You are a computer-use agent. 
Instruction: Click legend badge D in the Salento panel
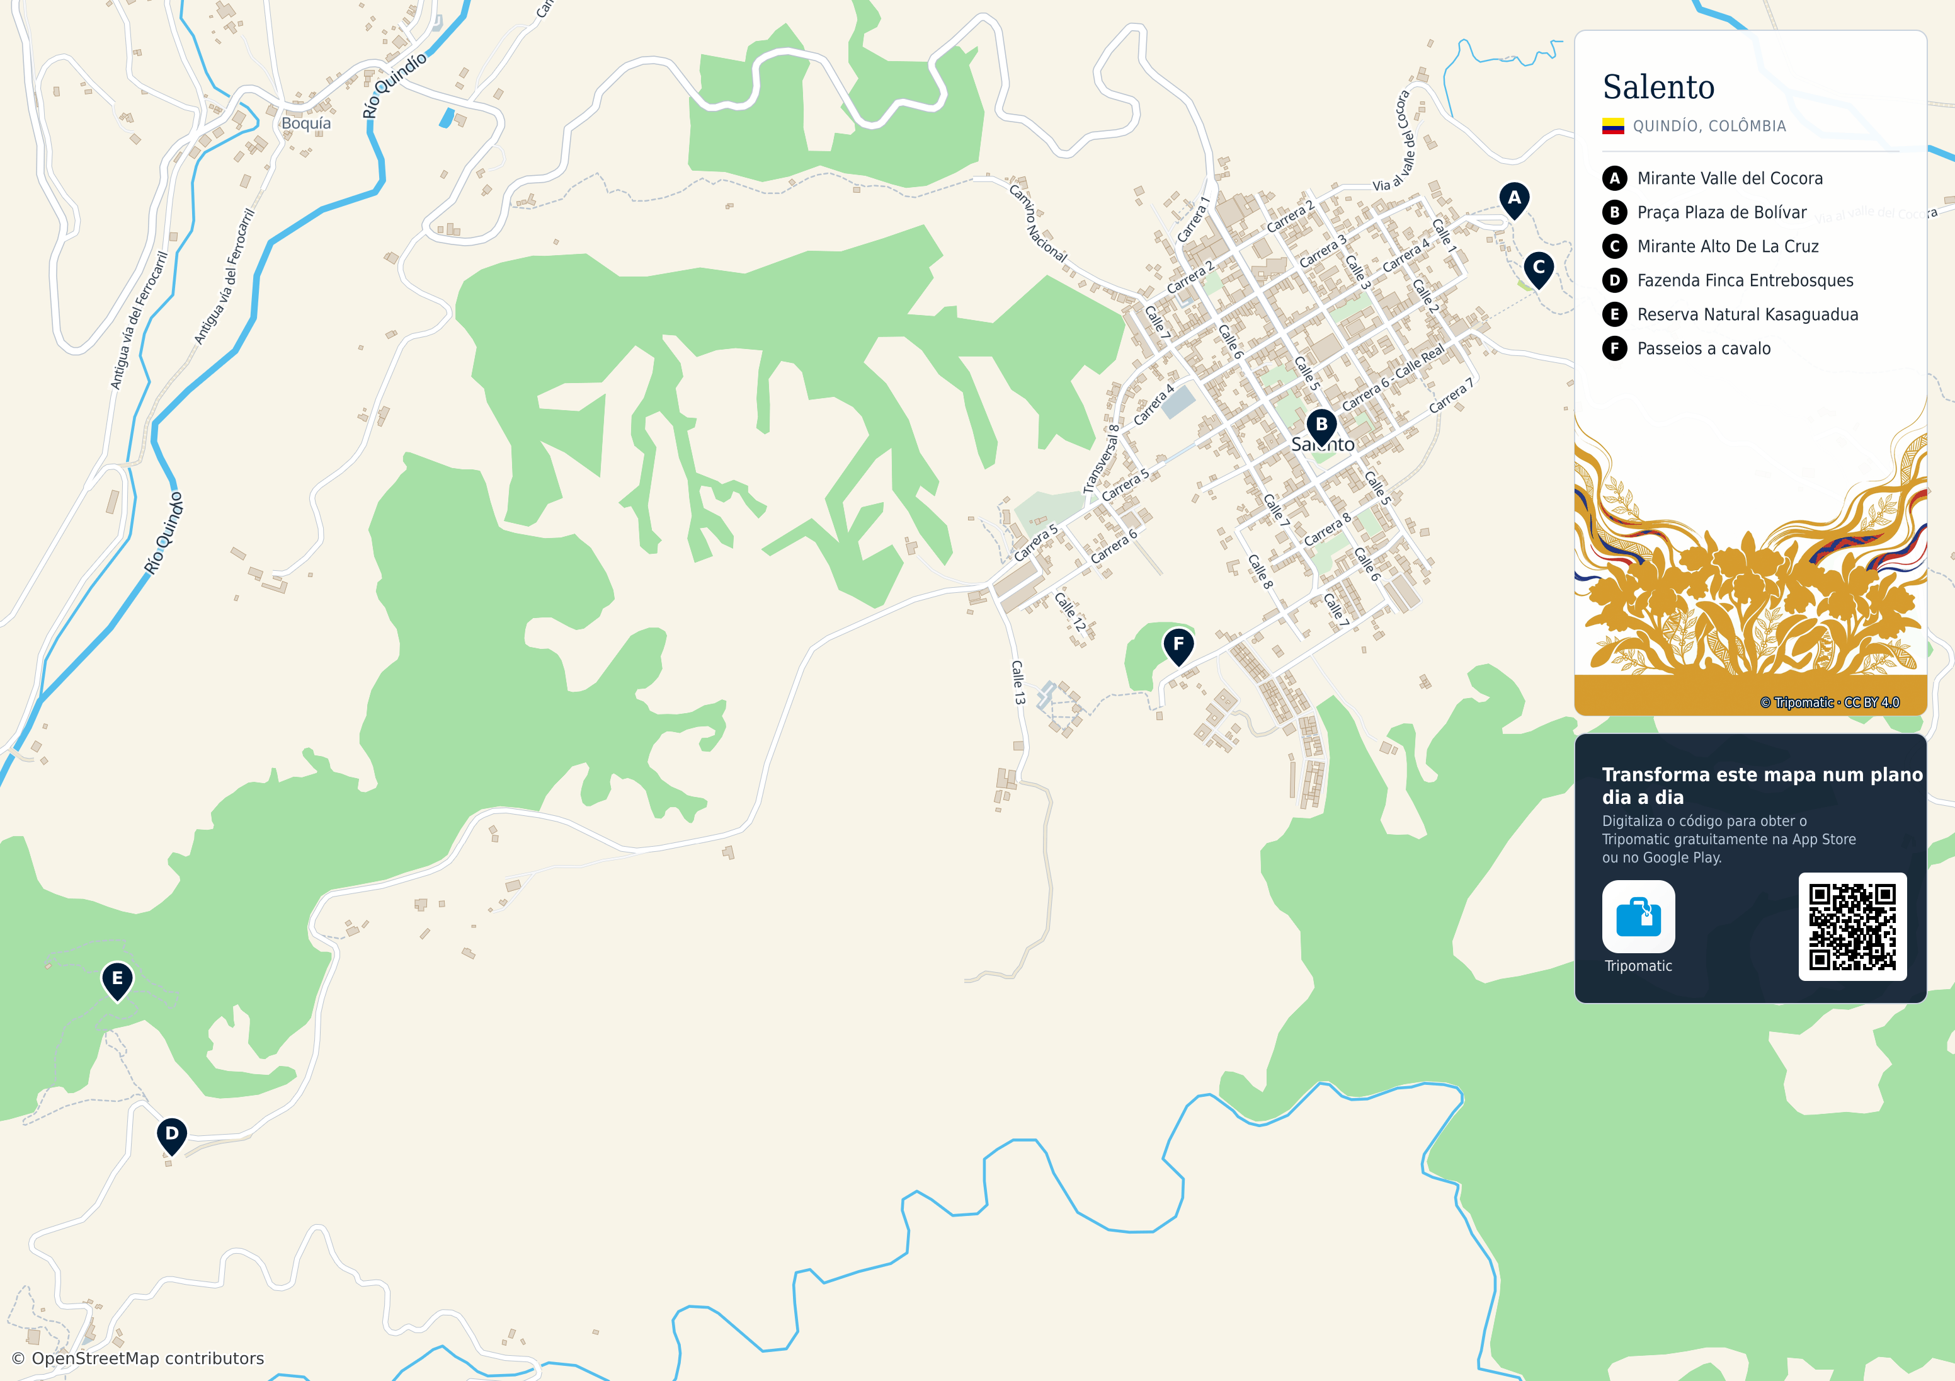tap(1614, 280)
